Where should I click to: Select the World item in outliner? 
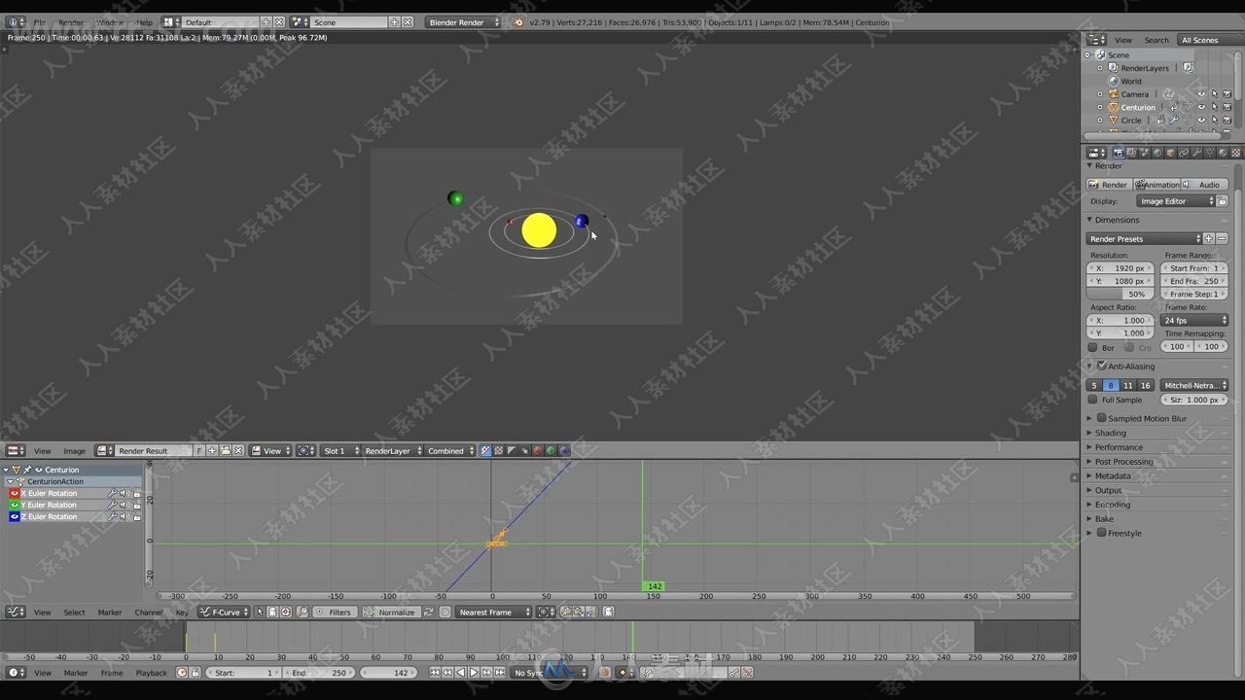[x=1131, y=81]
